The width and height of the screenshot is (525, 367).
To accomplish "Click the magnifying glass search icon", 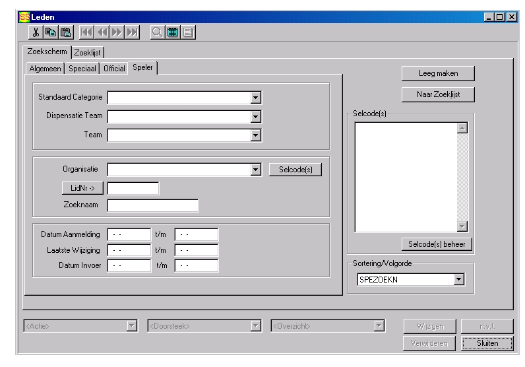I will [158, 31].
